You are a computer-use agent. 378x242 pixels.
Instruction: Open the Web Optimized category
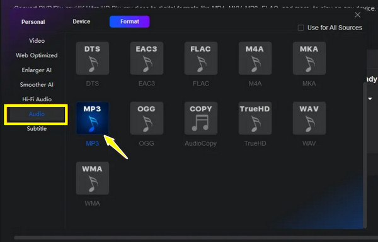tap(37, 55)
